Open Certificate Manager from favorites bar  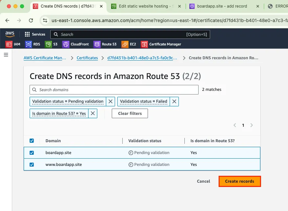(x=161, y=44)
